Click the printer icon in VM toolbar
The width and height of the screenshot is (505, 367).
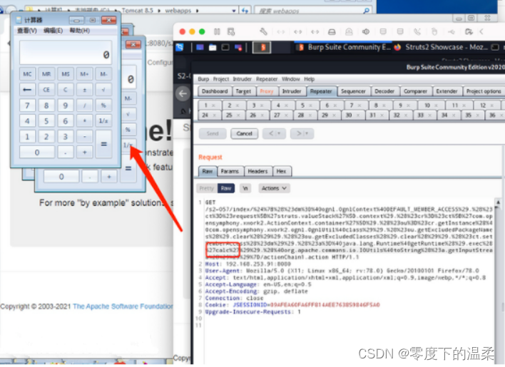(x=332, y=32)
